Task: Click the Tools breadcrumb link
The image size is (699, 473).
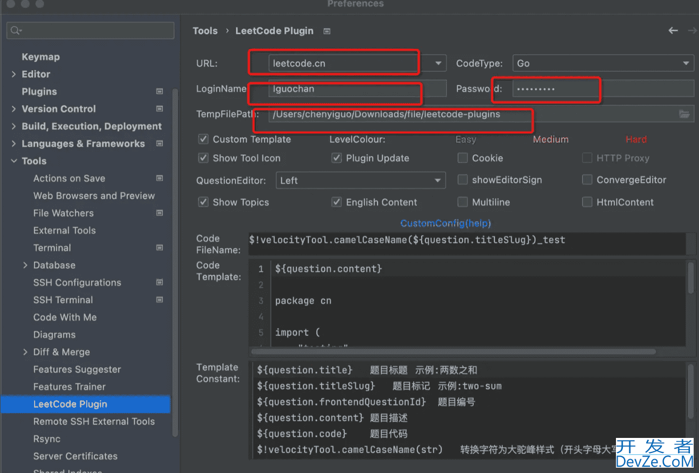Action: pyautogui.click(x=205, y=31)
